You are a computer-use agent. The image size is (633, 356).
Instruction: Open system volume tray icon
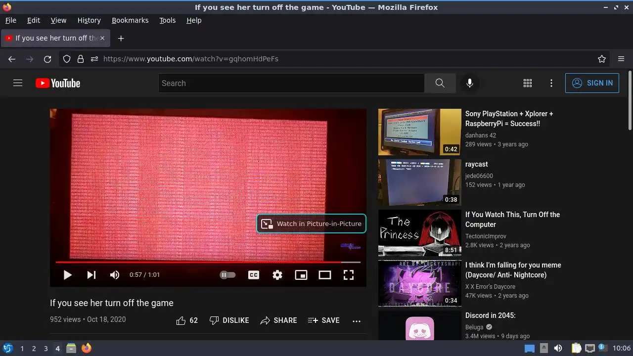558,348
